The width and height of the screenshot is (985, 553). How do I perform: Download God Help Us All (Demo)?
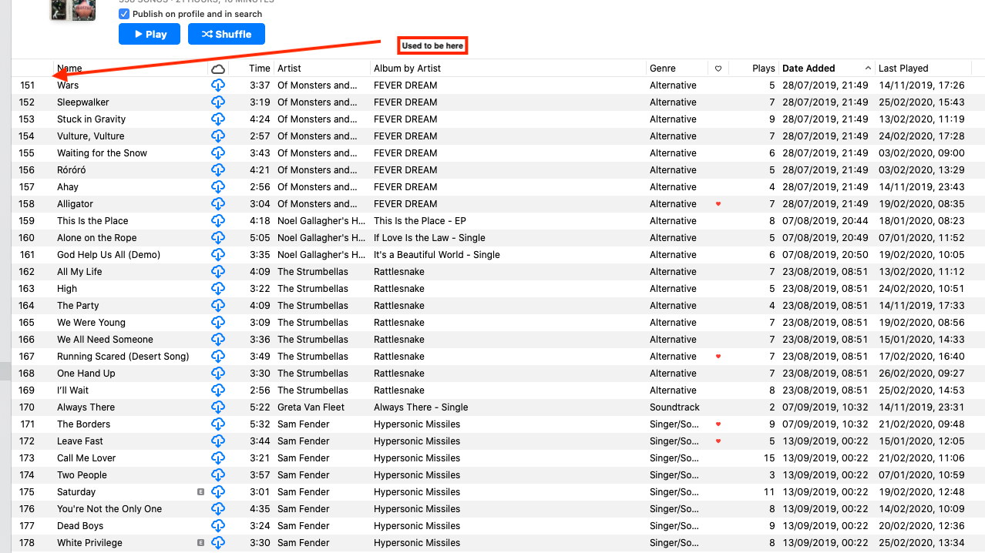click(218, 255)
